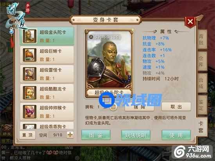Click the large golden monk card image
The width and height of the screenshot is (215, 161).
(x=109, y=60)
